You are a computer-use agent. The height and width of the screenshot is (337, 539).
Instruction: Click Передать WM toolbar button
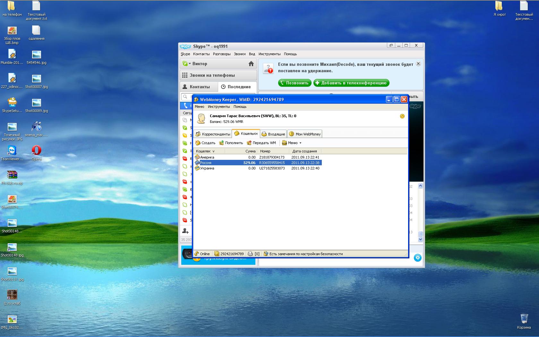coord(261,143)
